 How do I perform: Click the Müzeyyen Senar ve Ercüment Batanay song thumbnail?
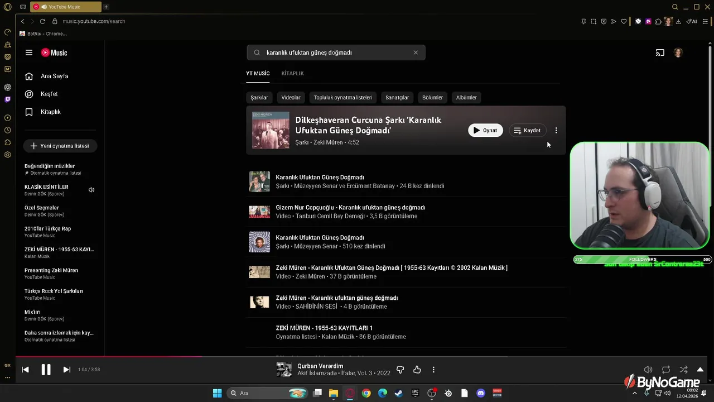tap(259, 181)
